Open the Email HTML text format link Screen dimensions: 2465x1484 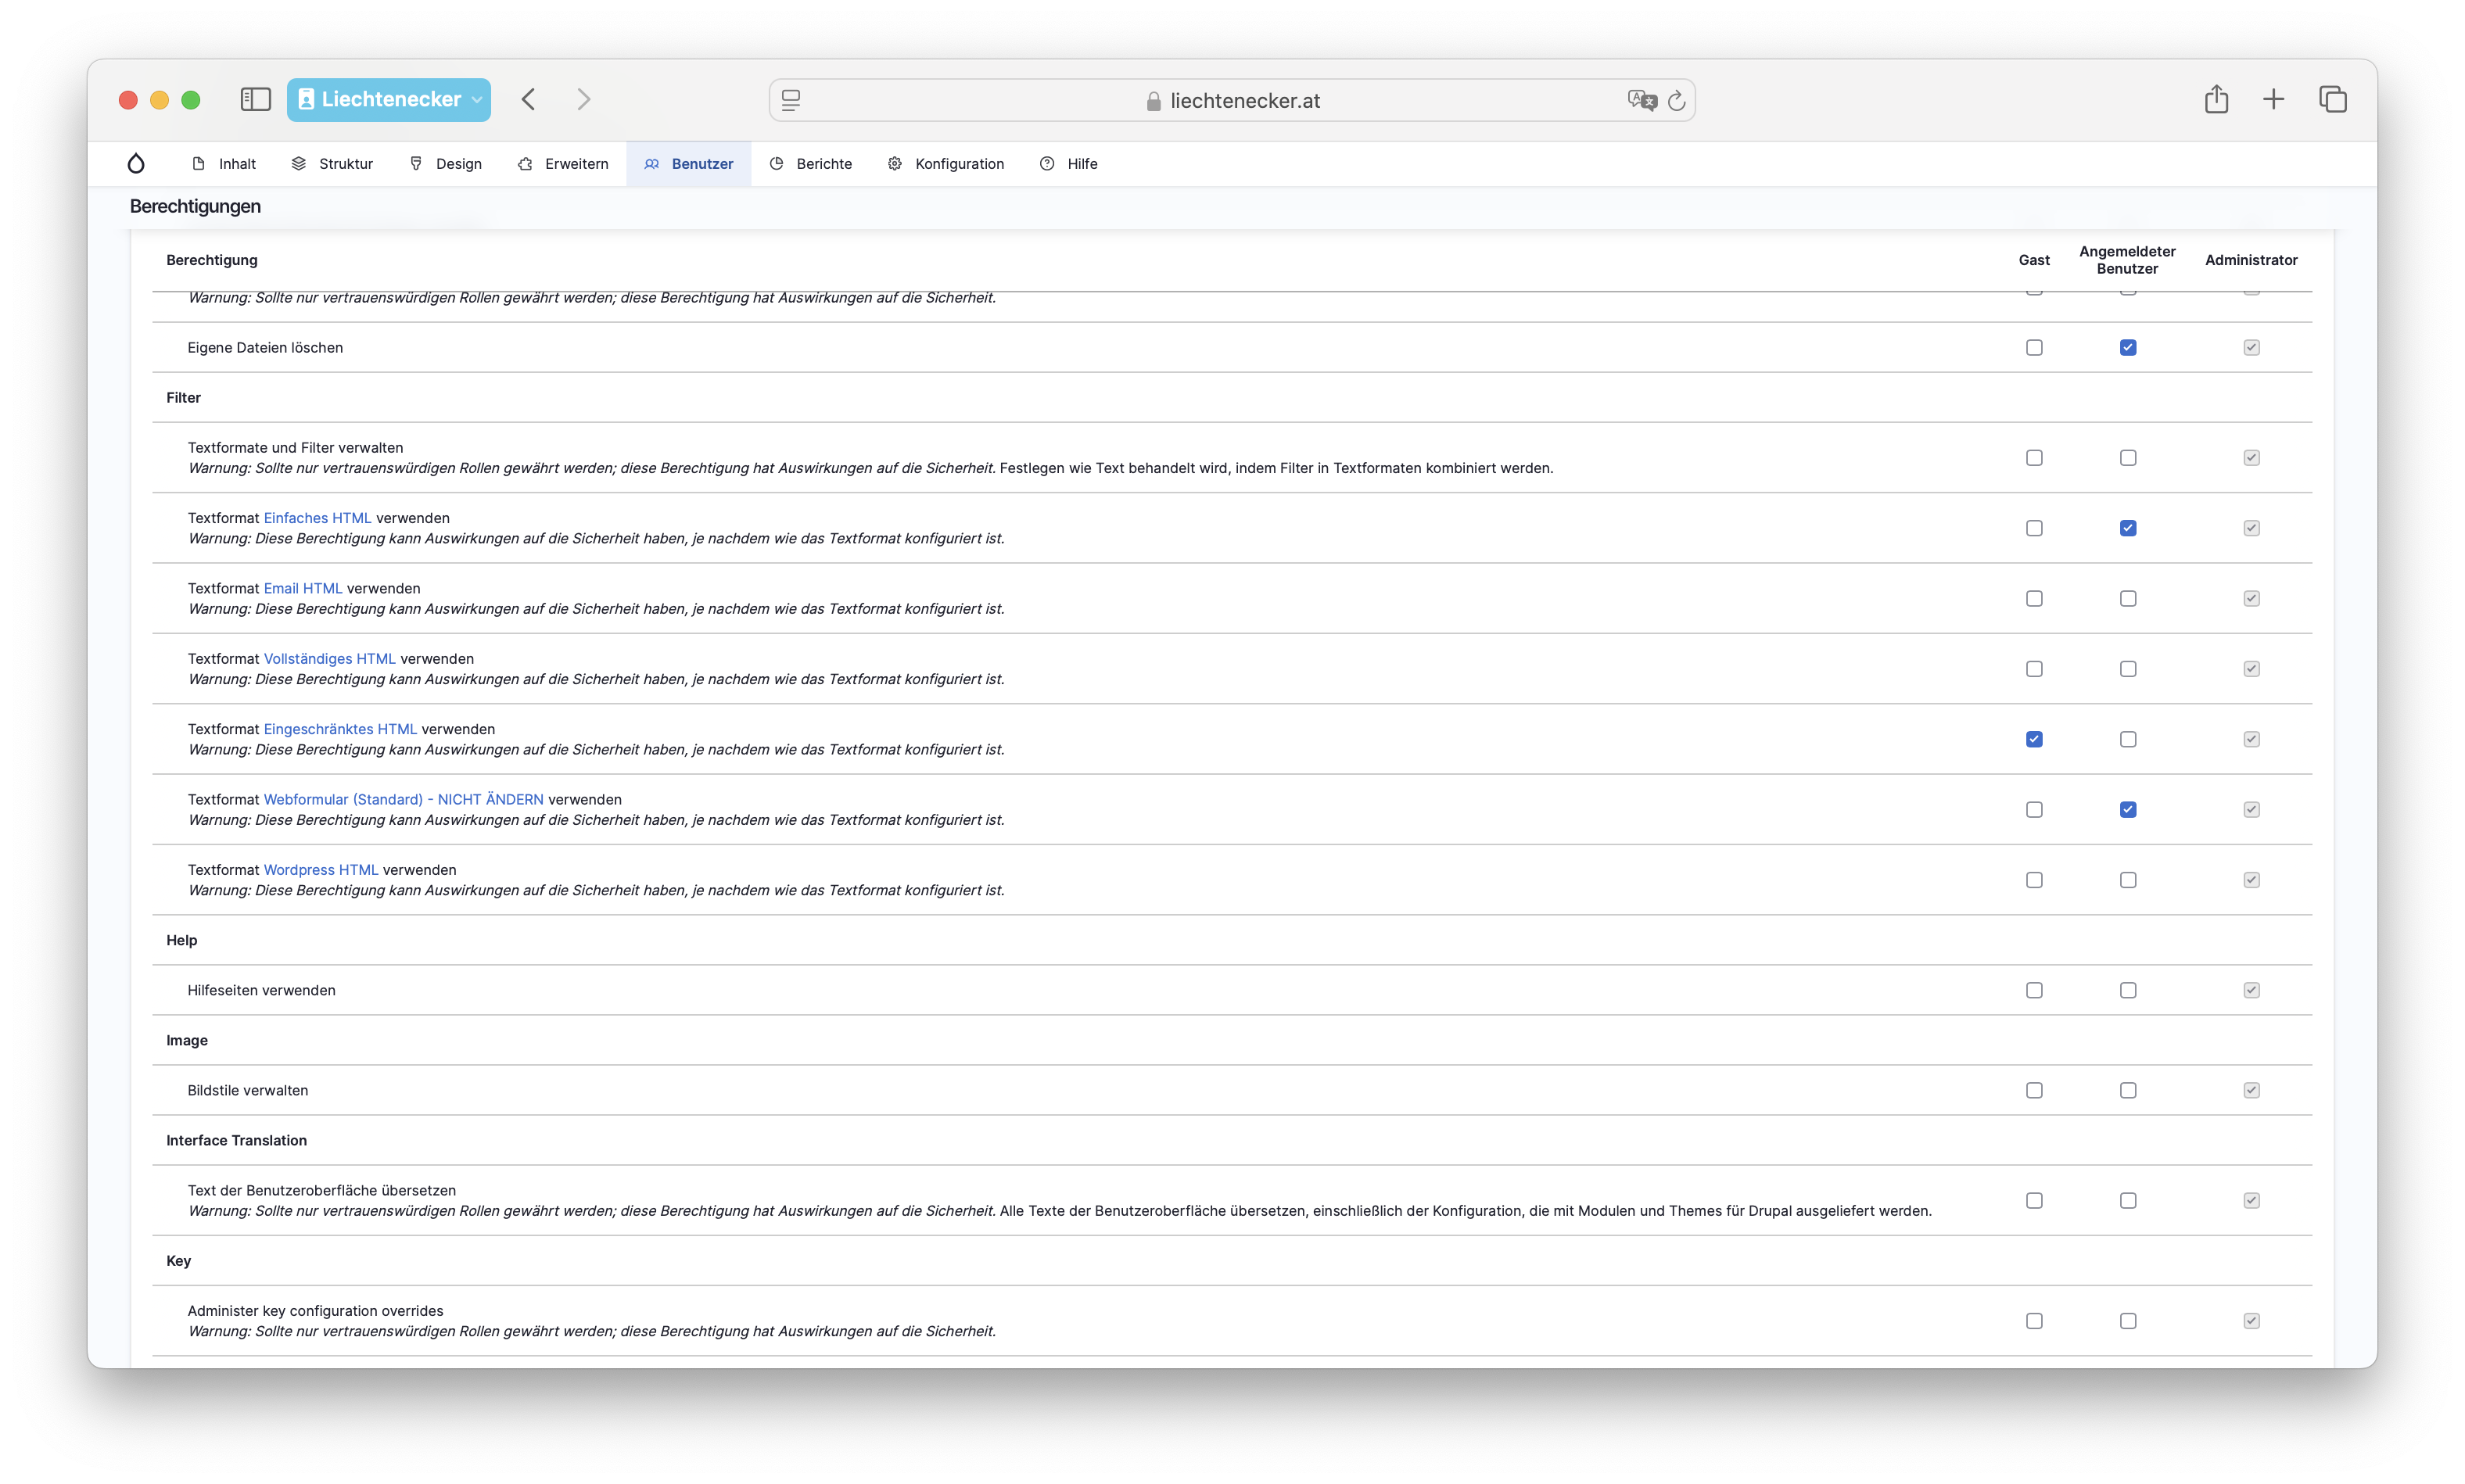click(302, 588)
